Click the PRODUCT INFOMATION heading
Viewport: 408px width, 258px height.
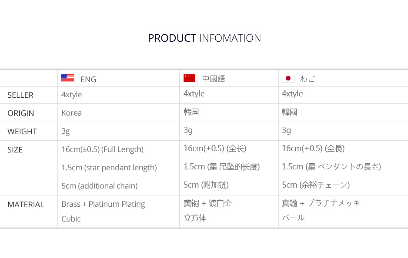204,38
